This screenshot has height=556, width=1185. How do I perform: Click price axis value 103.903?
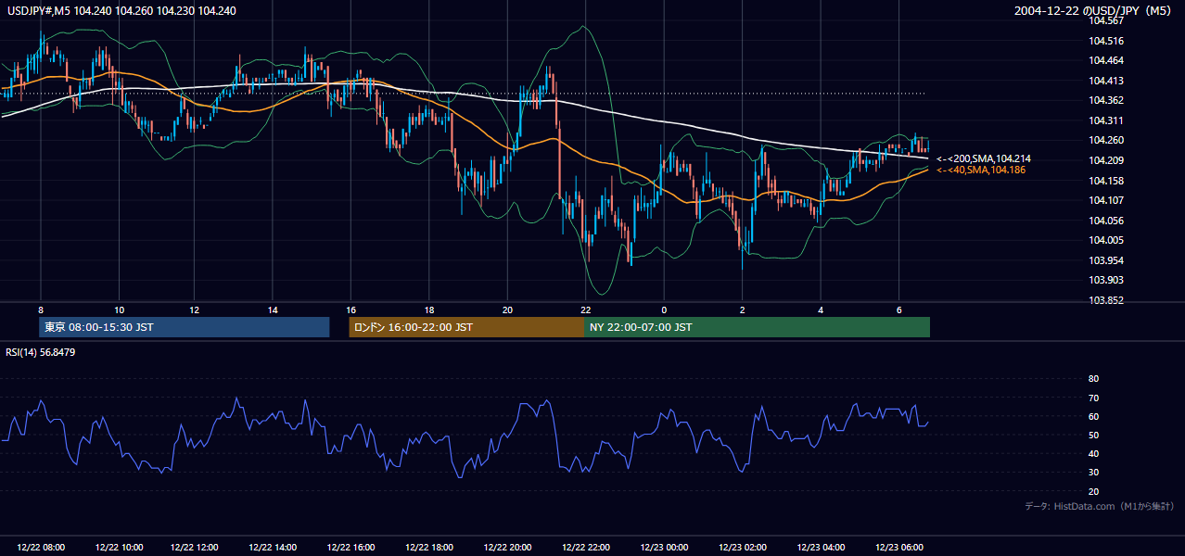pos(1107,280)
